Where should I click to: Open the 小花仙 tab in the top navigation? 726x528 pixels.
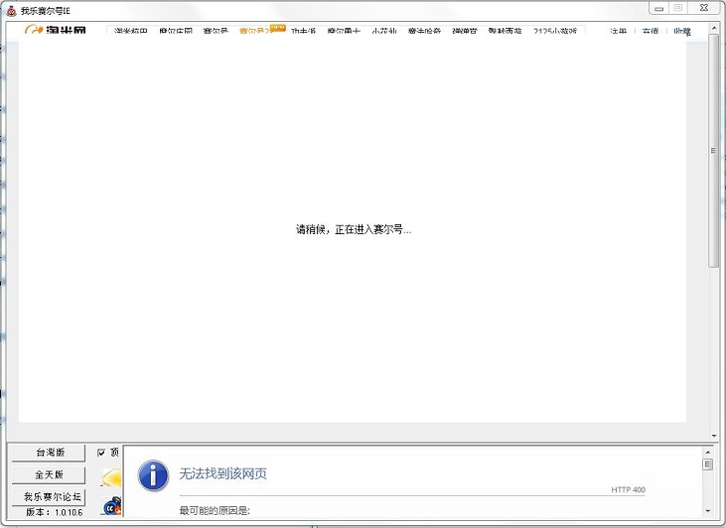pyautogui.click(x=384, y=31)
